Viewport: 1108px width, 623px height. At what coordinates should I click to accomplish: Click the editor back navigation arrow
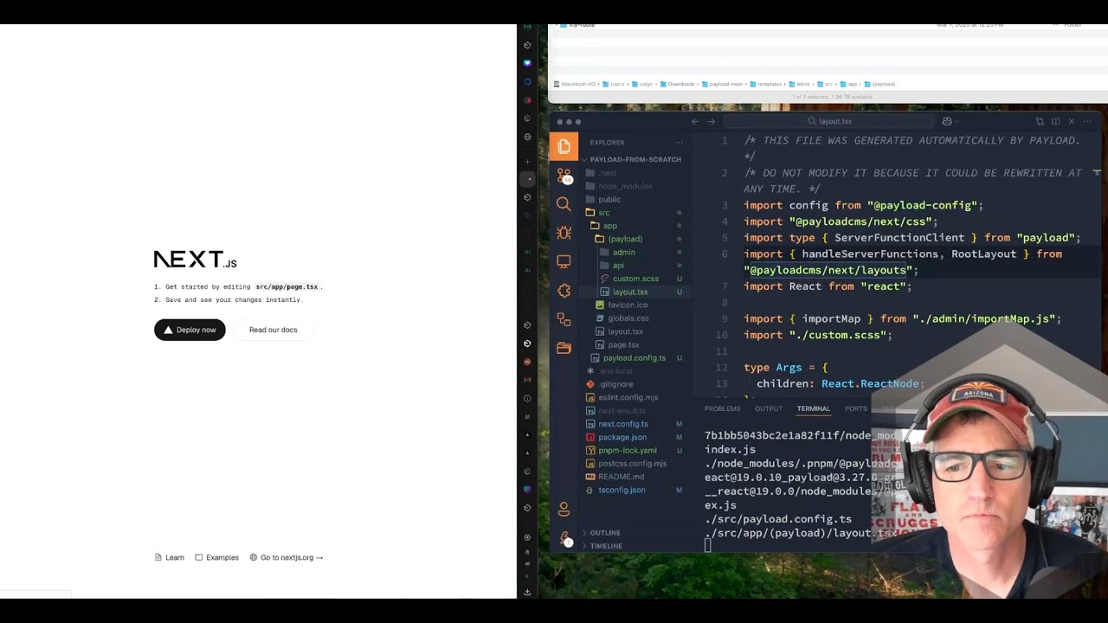point(695,121)
